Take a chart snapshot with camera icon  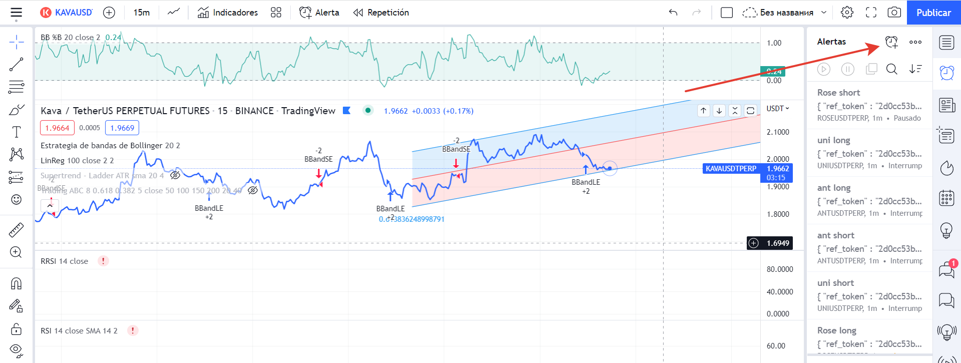pos(894,13)
